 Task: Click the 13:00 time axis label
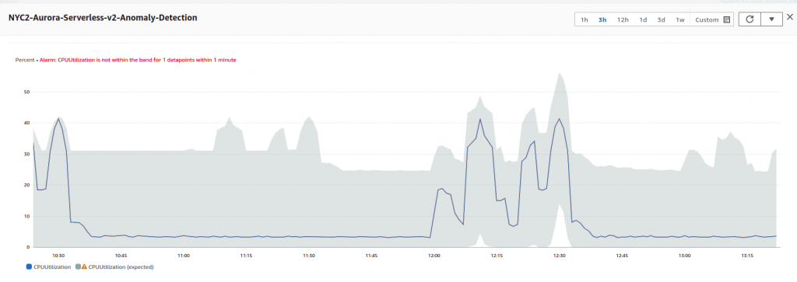(x=685, y=255)
